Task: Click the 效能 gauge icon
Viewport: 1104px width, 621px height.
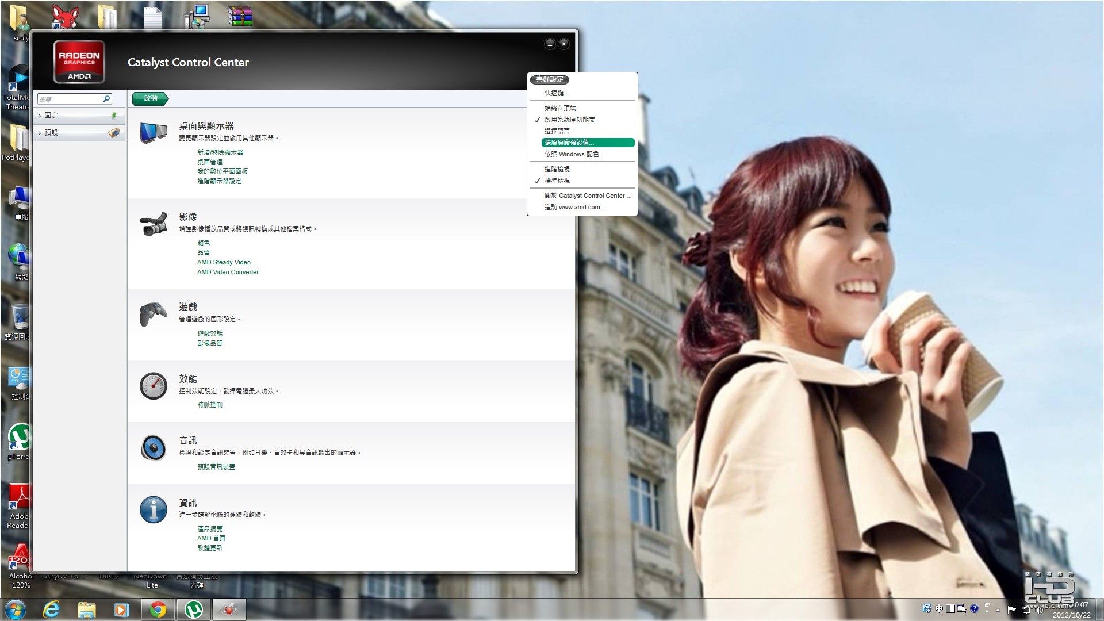Action: pyautogui.click(x=153, y=386)
